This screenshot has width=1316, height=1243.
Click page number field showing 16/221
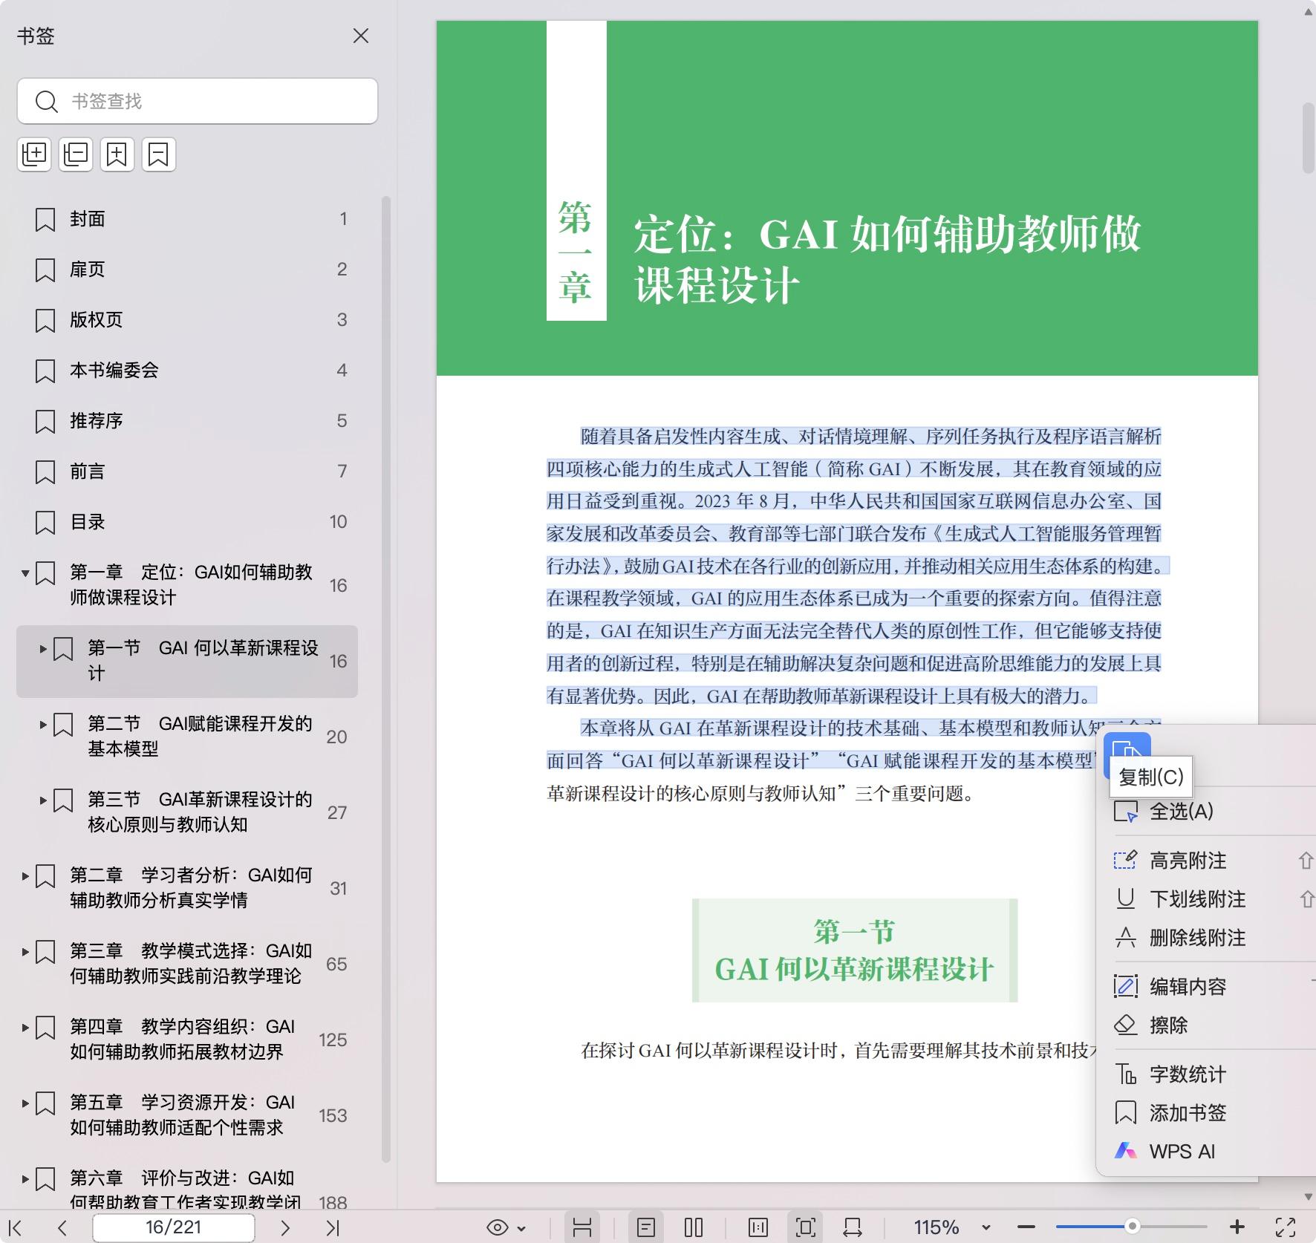173,1227
